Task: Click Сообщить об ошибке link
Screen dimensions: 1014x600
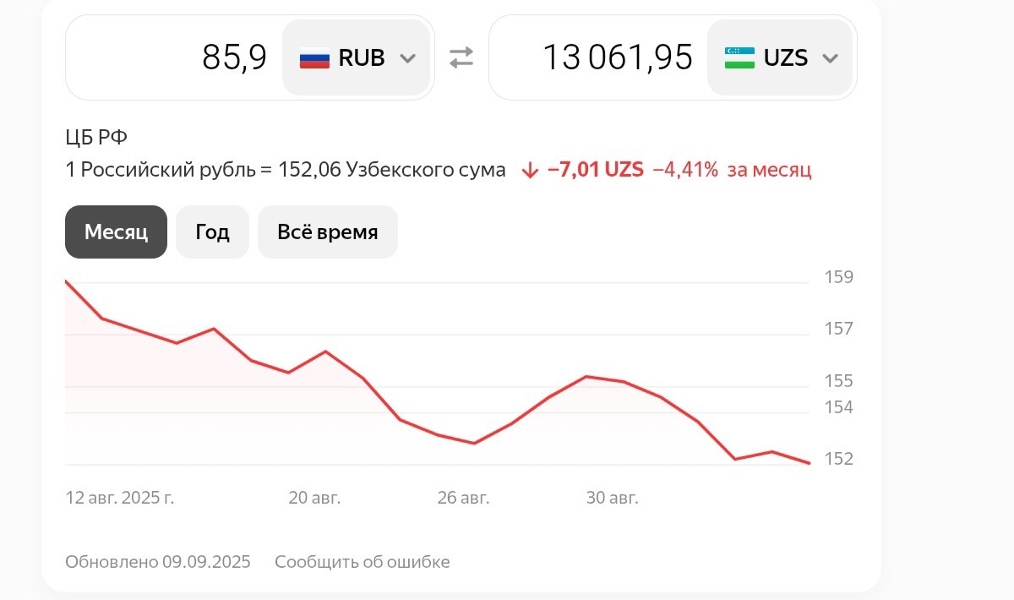Action: [363, 562]
